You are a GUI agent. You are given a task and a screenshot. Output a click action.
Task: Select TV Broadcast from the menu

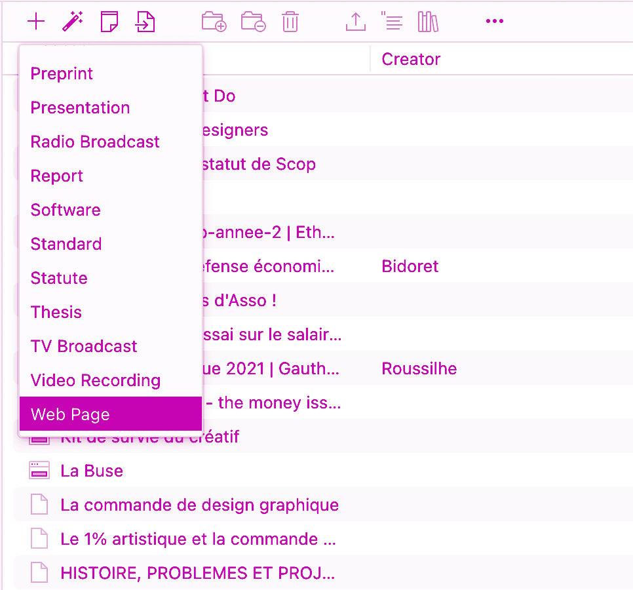pyautogui.click(x=83, y=346)
